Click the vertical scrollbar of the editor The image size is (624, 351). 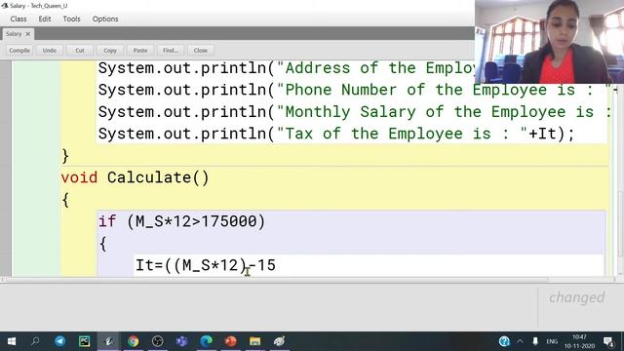tap(620, 223)
